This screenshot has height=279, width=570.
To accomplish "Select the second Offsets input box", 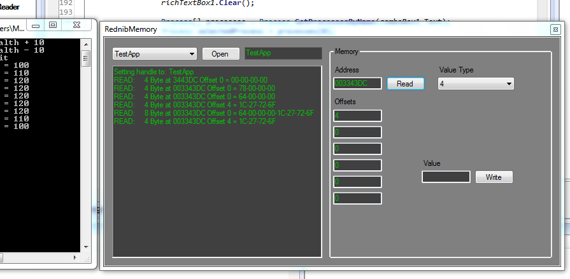I will [357, 132].
